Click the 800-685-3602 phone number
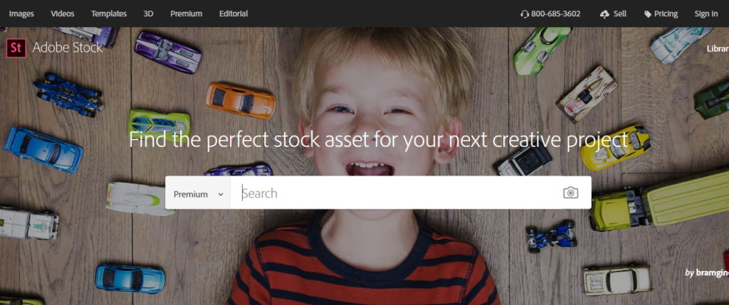Image resolution: width=729 pixels, height=305 pixels. coord(555,14)
